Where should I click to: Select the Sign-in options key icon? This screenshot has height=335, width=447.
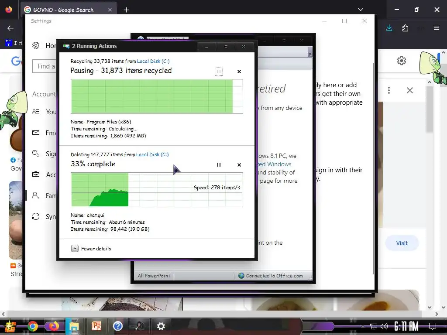[x=36, y=154]
